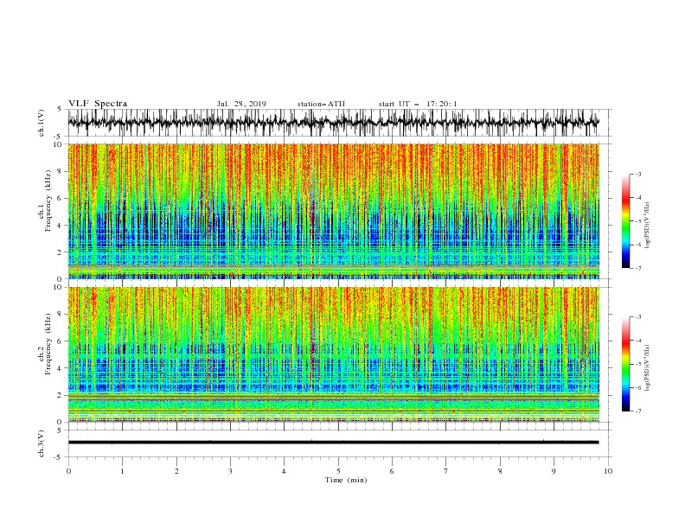Click the ch.1 spectrogram color bar

[625, 221]
